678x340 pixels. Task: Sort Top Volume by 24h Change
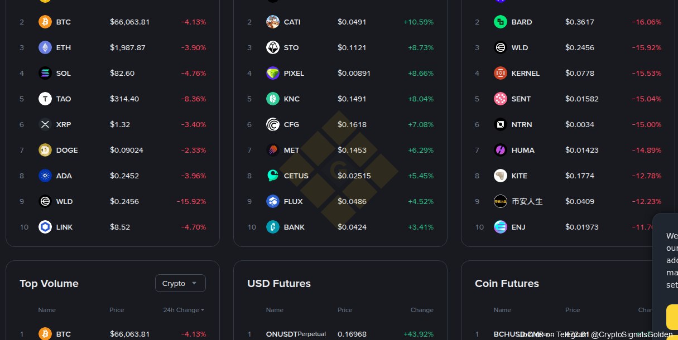pos(183,310)
